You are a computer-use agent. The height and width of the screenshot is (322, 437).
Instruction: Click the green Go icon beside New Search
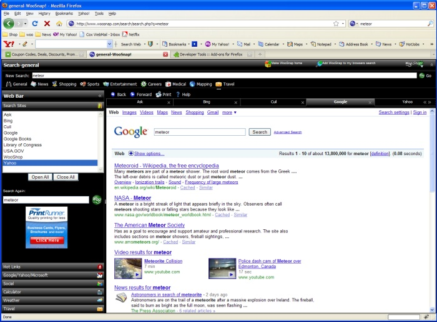[422, 75]
